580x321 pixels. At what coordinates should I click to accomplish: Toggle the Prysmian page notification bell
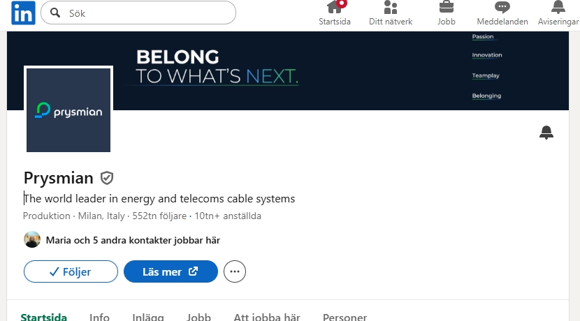546,133
